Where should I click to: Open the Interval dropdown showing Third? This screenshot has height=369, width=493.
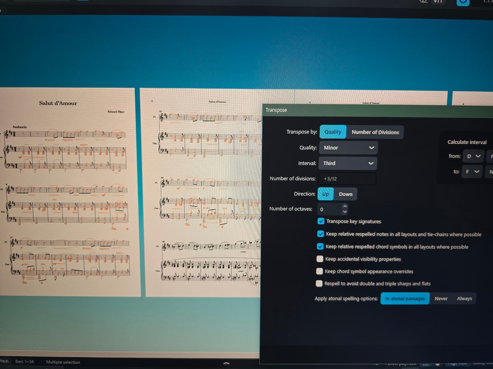point(348,163)
